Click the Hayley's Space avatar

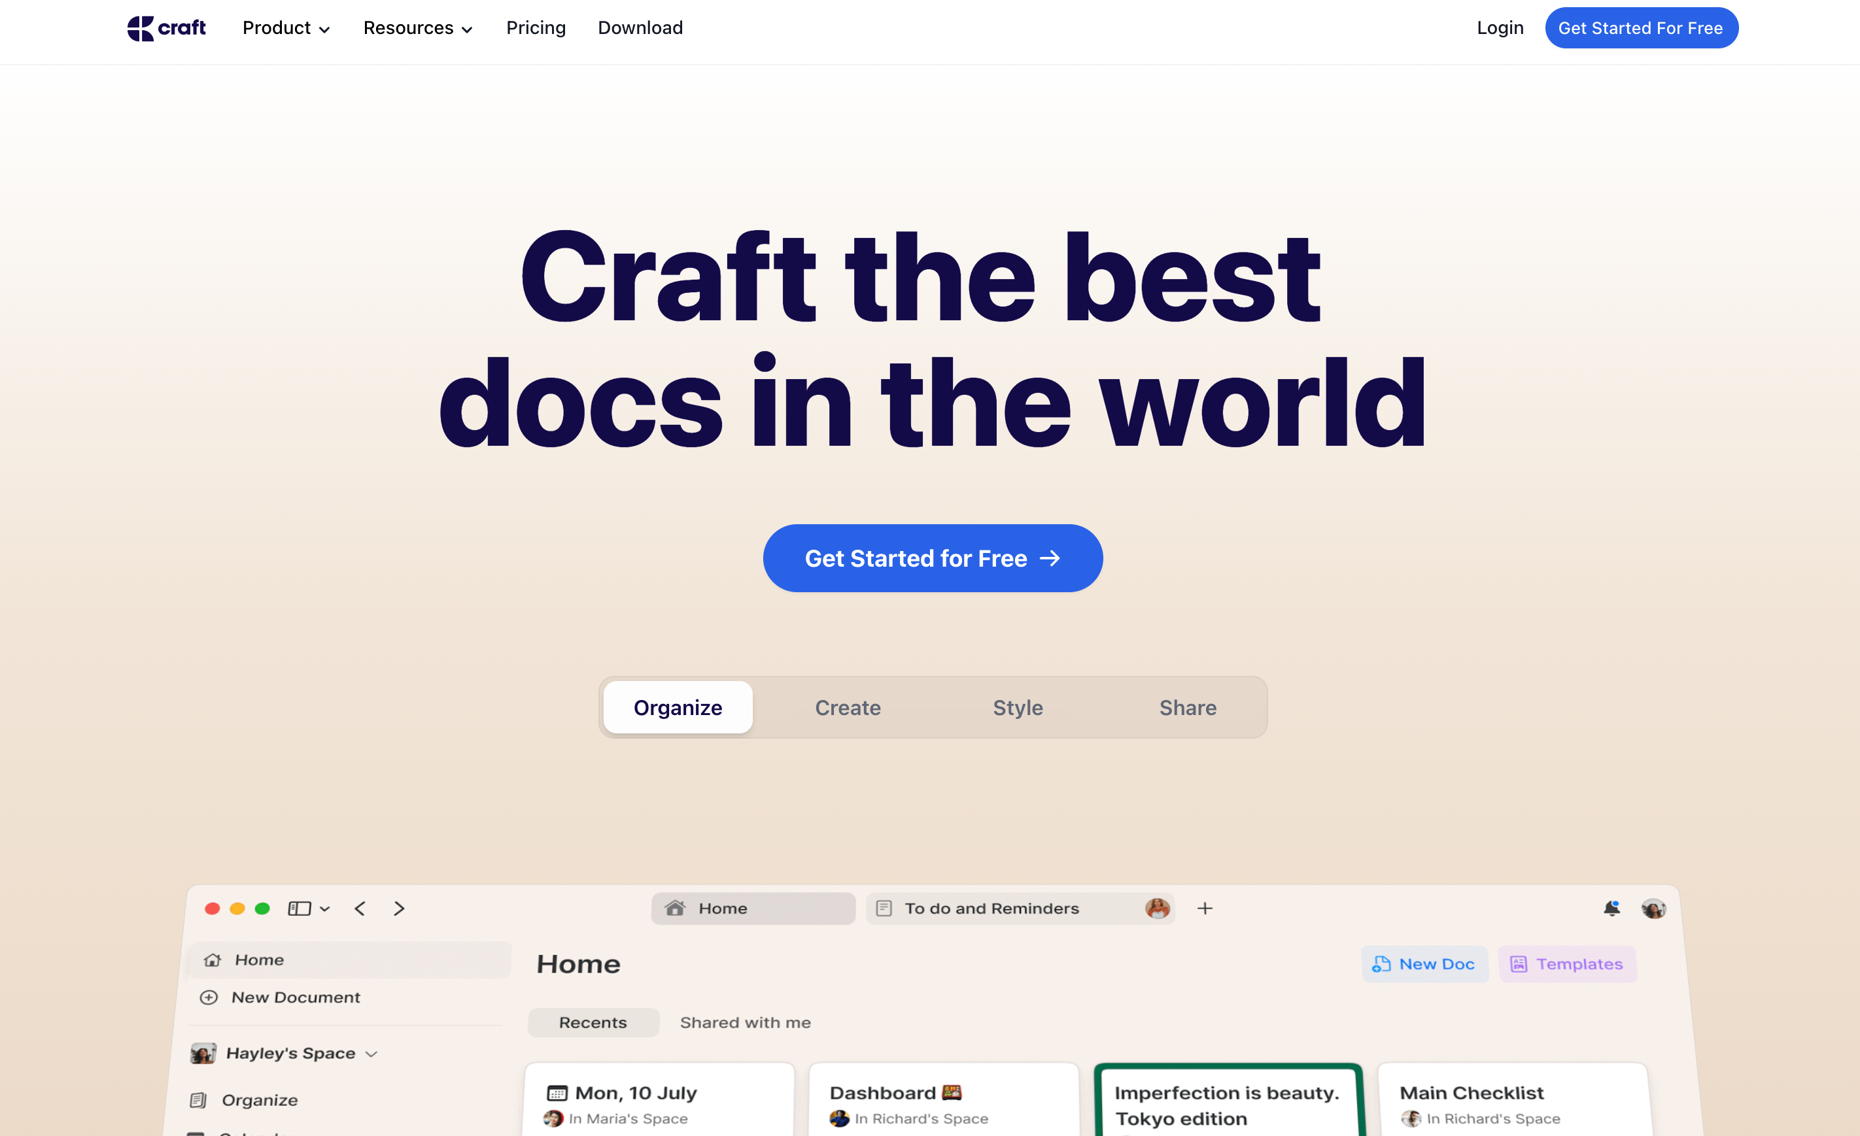(203, 1053)
